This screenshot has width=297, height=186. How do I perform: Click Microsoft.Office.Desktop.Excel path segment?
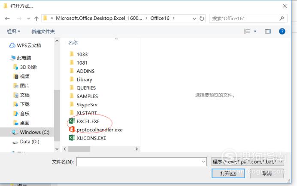click(99, 18)
